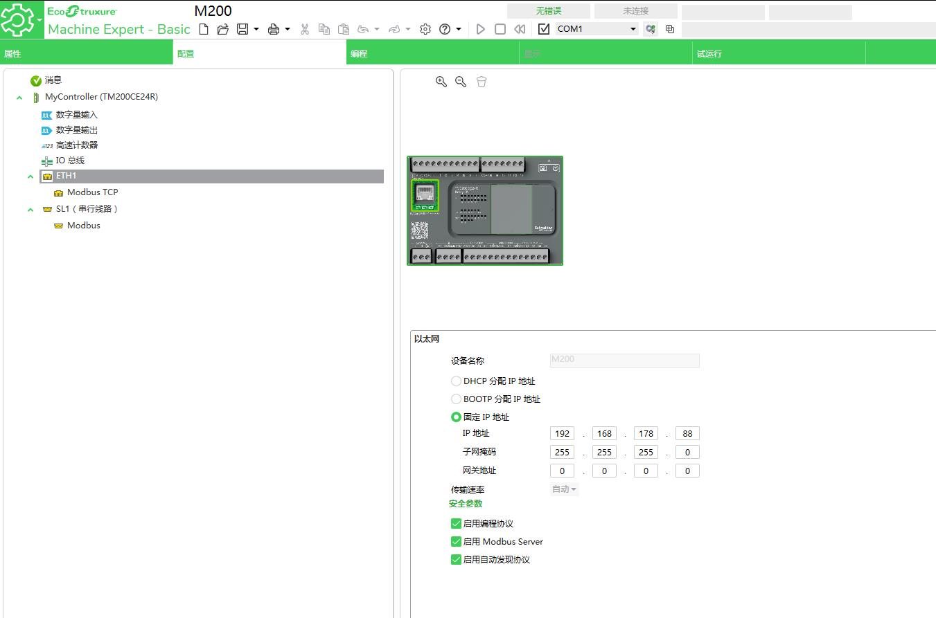Zoom out of the controller image
The image size is (936, 618).
click(x=461, y=82)
